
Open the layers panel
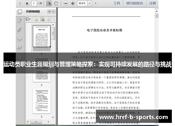pyautogui.click(x=20, y=39)
